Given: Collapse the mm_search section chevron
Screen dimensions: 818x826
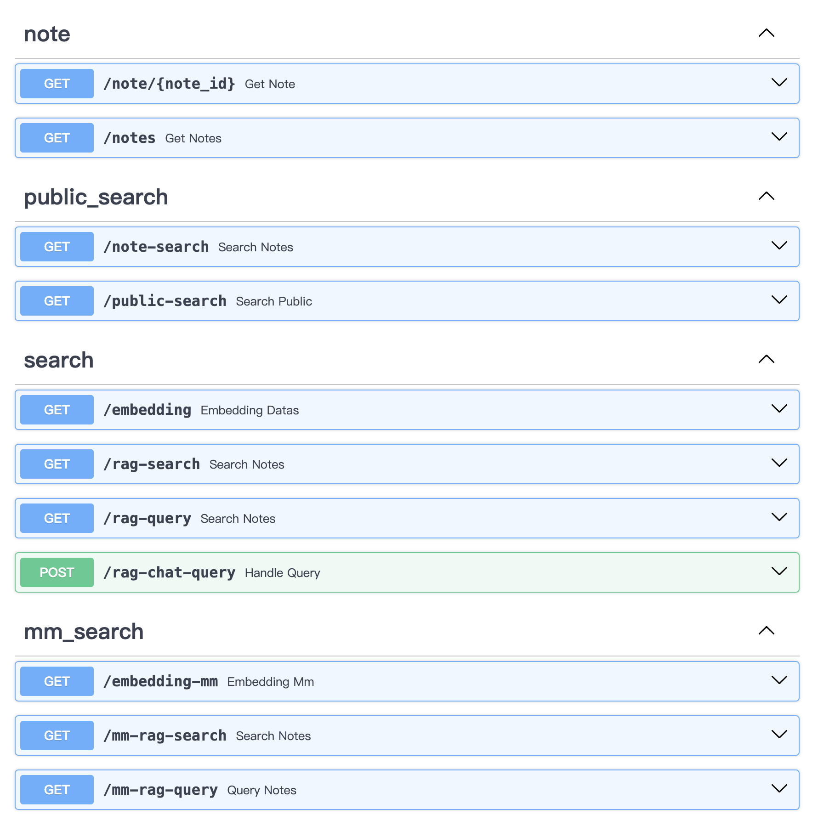Looking at the screenshot, I should 766,631.
